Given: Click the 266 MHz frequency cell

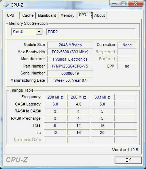Looking at the screenshot, I should pyautogui.click(x=78, y=97).
